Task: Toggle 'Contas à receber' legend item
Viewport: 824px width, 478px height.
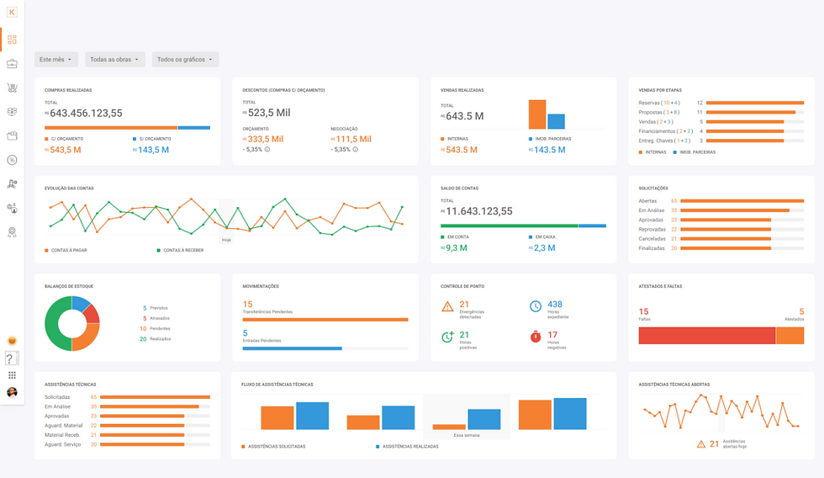Action: 180,250
